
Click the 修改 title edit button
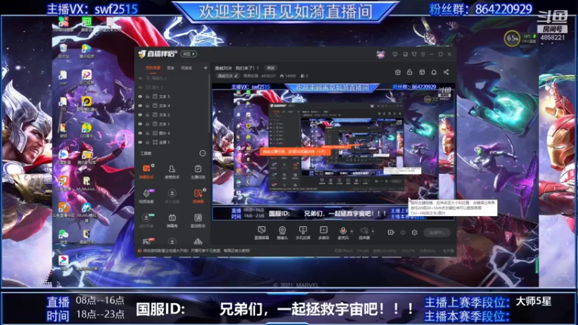point(271,68)
